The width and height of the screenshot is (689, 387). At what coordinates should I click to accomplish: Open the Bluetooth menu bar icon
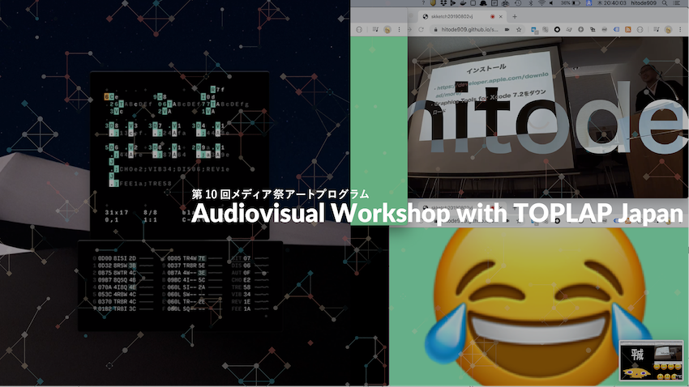coord(531,3)
